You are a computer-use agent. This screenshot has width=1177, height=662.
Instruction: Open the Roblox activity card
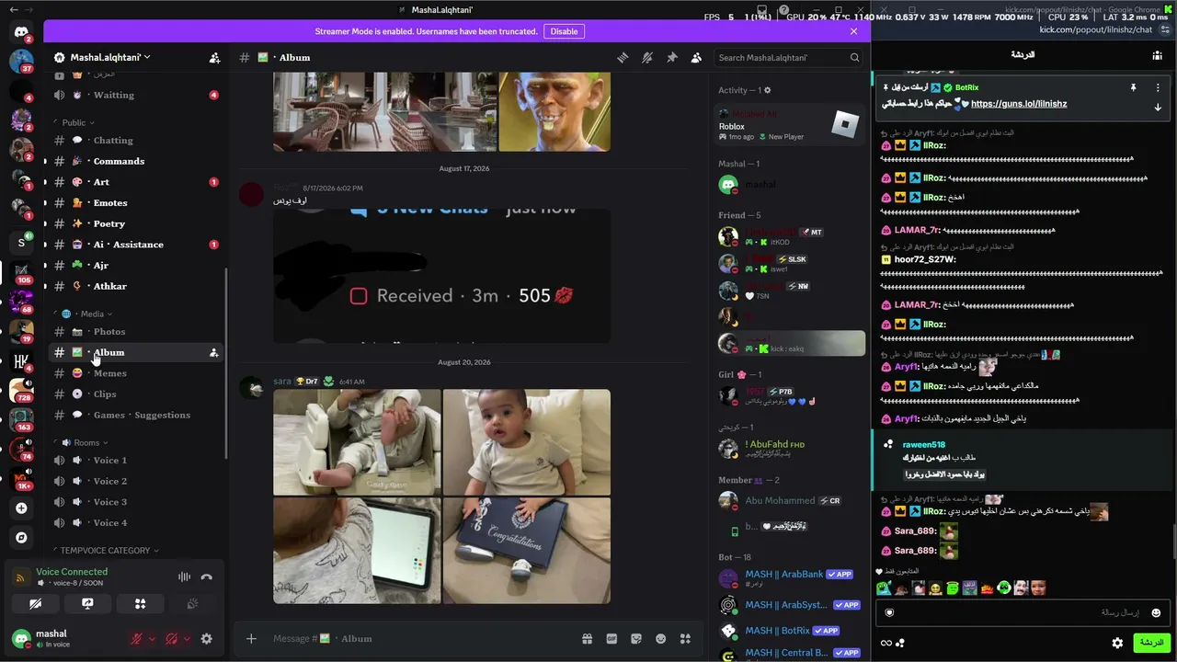pos(791,125)
